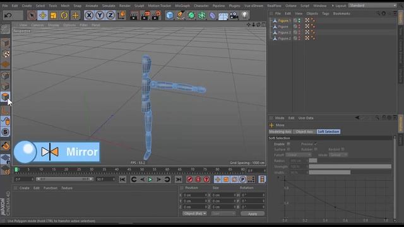Click the Strength slider bar
This screenshot has width=404, height=227.
point(350,166)
